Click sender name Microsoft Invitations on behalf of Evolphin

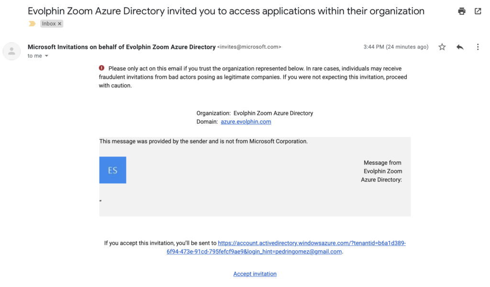[x=122, y=47]
